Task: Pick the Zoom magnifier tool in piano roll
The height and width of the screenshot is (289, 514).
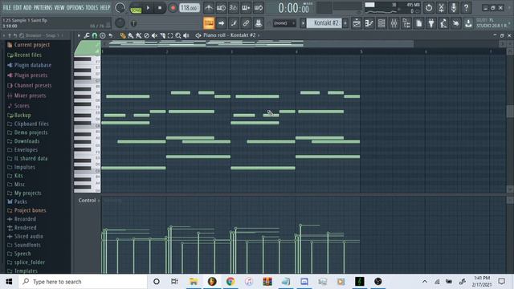Action: coord(178,35)
